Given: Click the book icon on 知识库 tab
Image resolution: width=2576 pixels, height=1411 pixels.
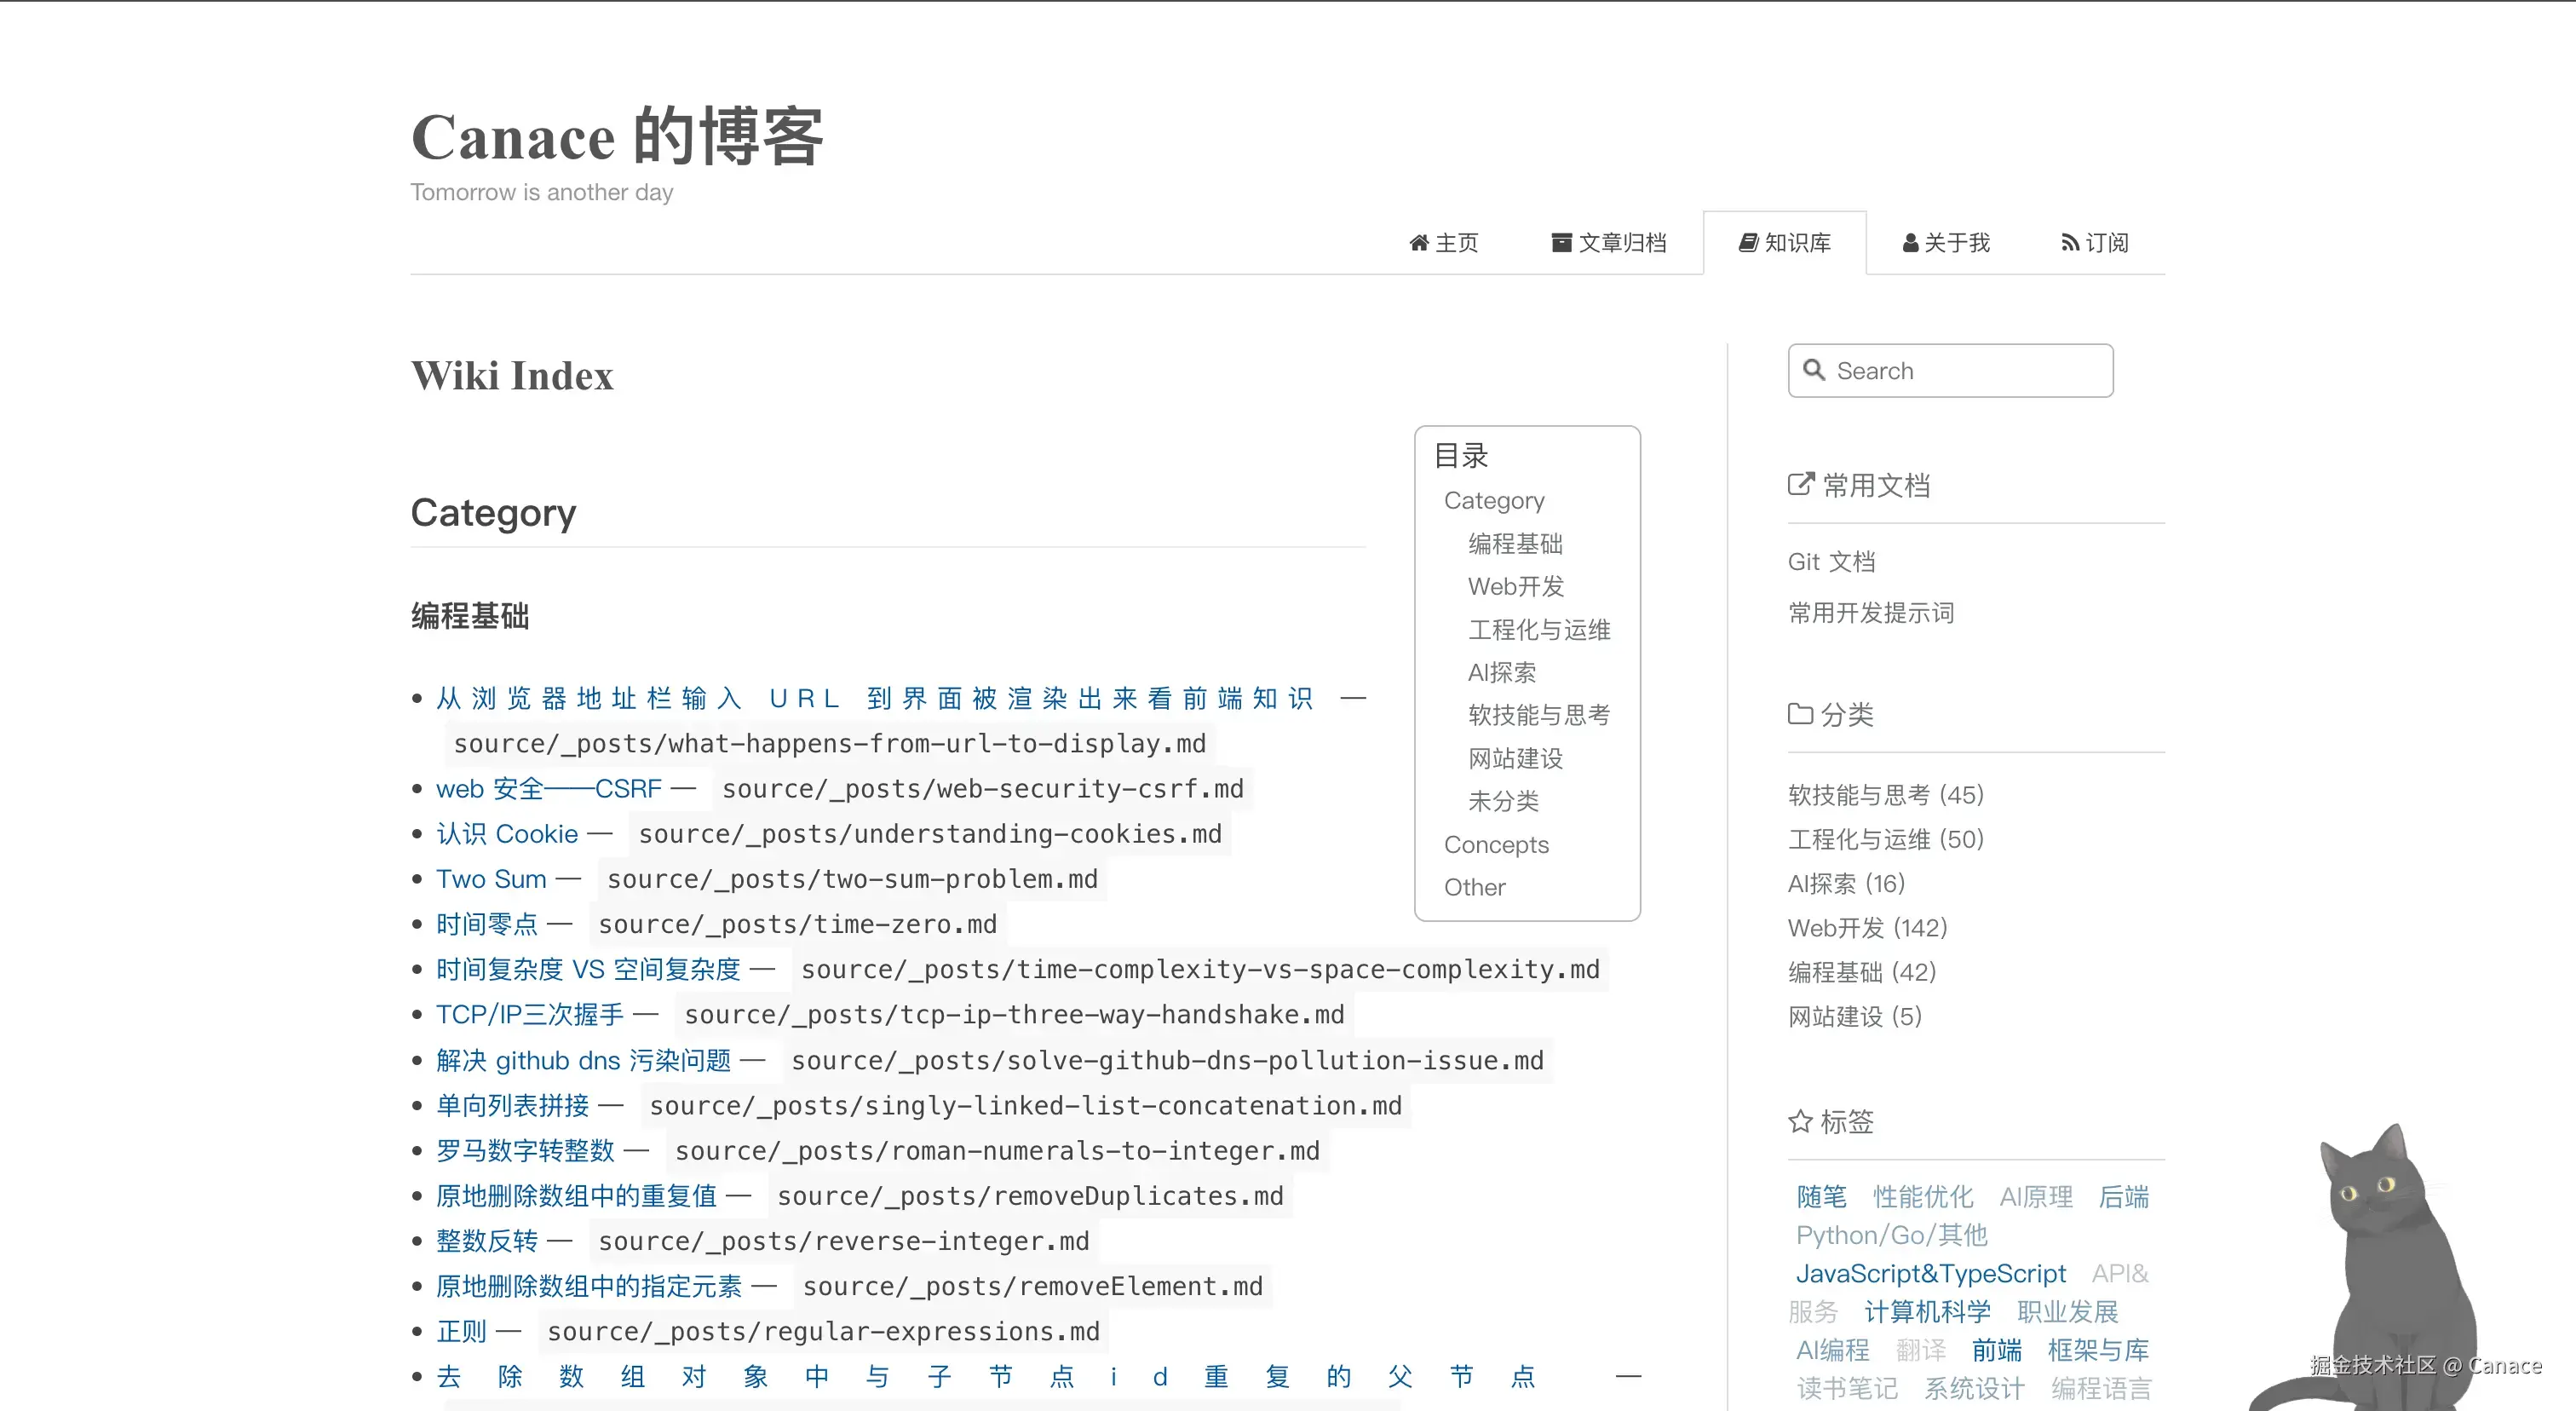Looking at the screenshot, I should click(1748, 243).
